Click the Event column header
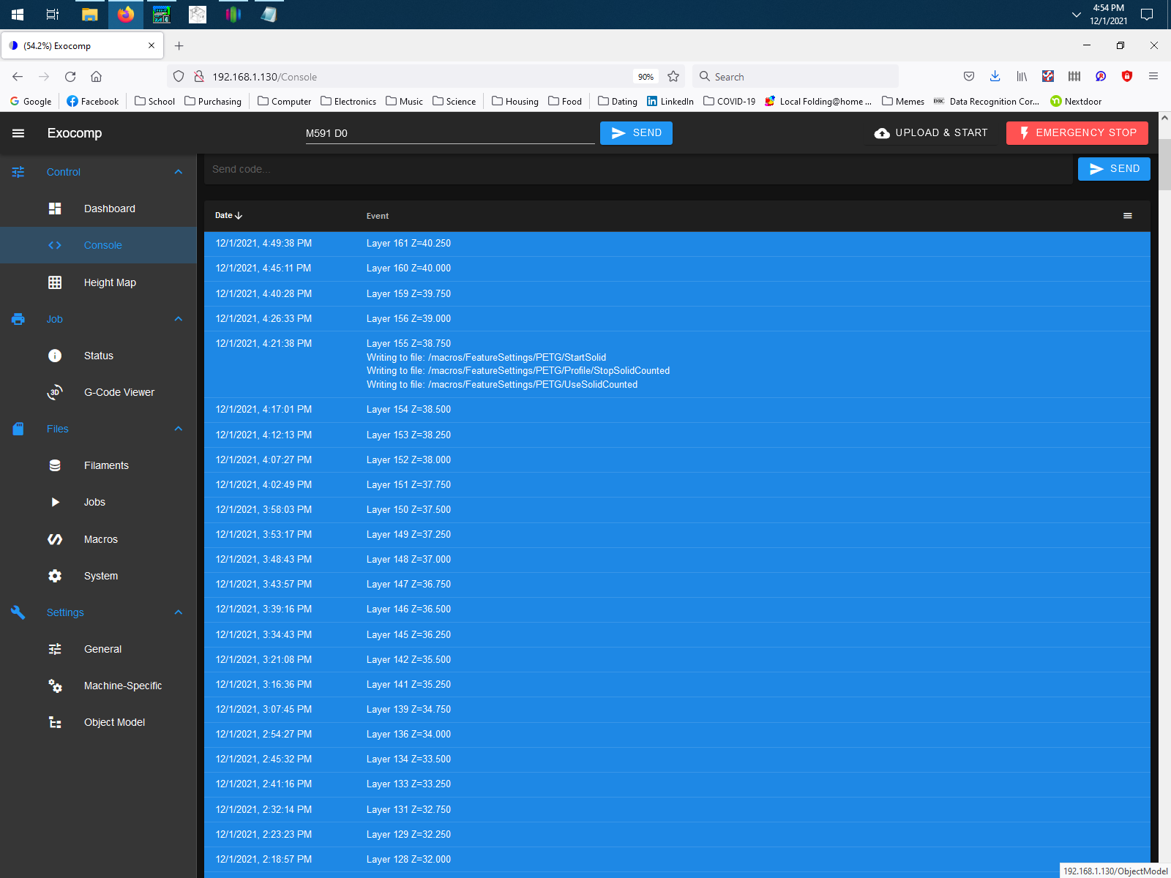1171x878 pixels. coord(378,216)
